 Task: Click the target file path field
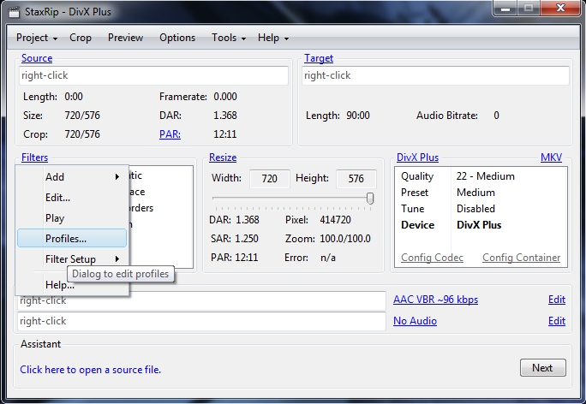435,75
